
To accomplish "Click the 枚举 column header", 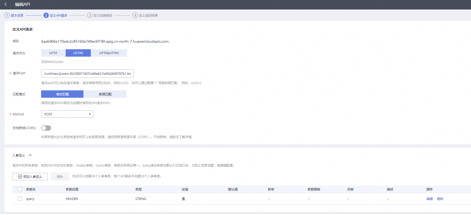I will click(x=271, y=189).
